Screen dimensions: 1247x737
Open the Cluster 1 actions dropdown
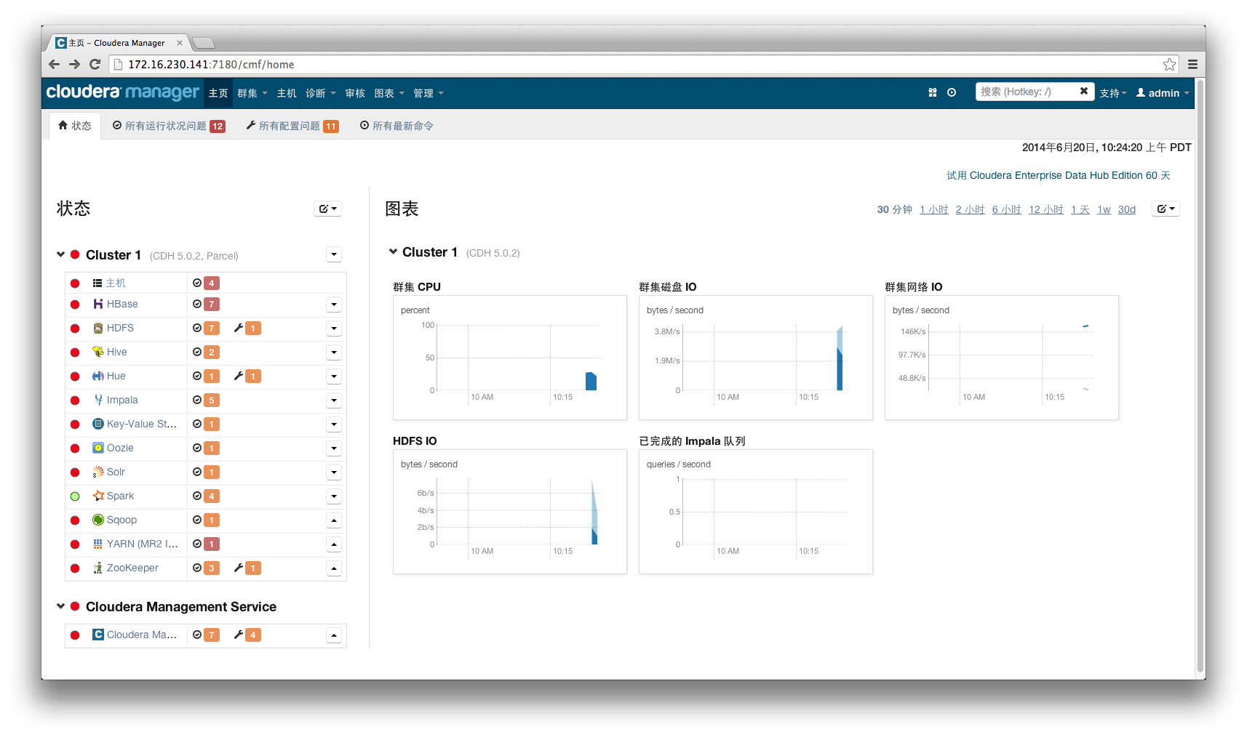(x=334, y=254)
